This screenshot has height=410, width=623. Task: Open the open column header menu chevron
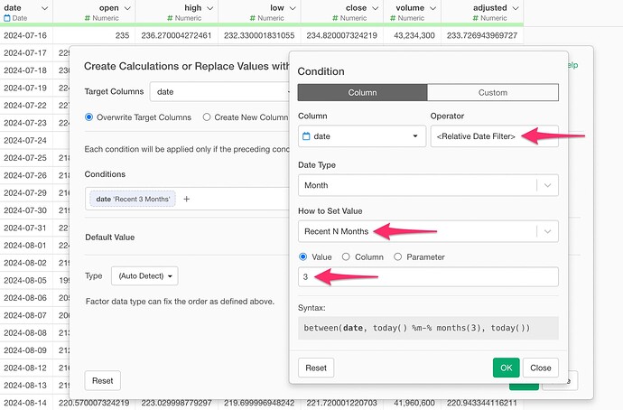point(127,8)
